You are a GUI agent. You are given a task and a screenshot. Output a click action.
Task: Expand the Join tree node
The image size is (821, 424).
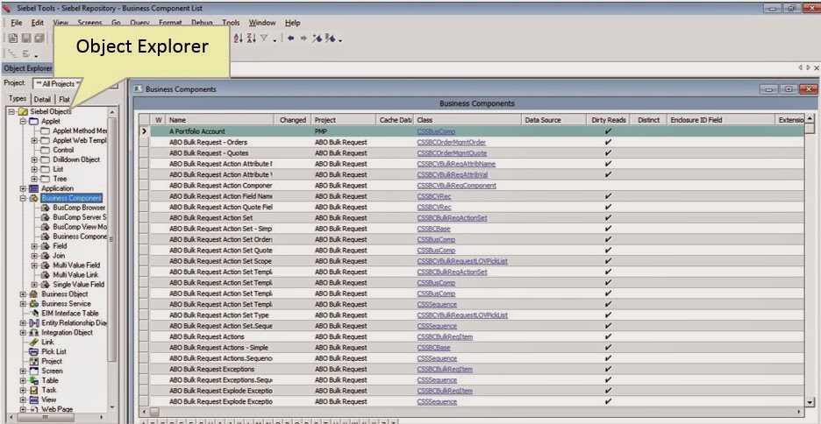coord(34,256)
